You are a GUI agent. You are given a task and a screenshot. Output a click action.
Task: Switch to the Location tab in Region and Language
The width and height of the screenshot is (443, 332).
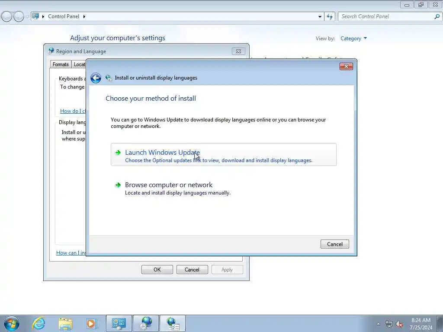tap(79, 64)
